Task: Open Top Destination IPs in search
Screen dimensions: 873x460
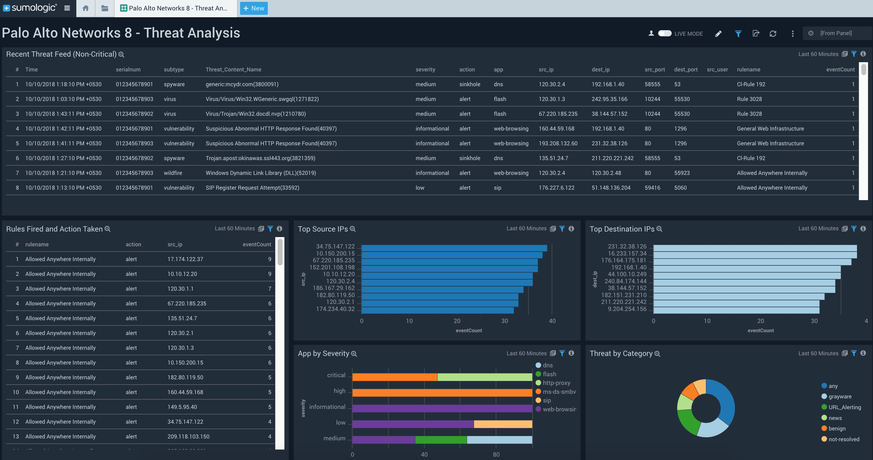Action: [x=659, y=229]
